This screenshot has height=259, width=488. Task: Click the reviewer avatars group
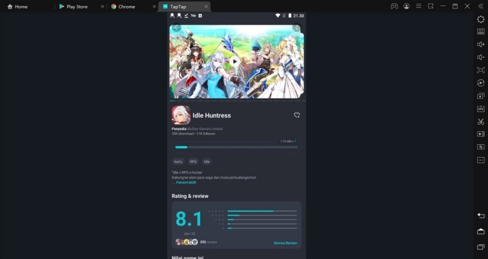[187, 242]
